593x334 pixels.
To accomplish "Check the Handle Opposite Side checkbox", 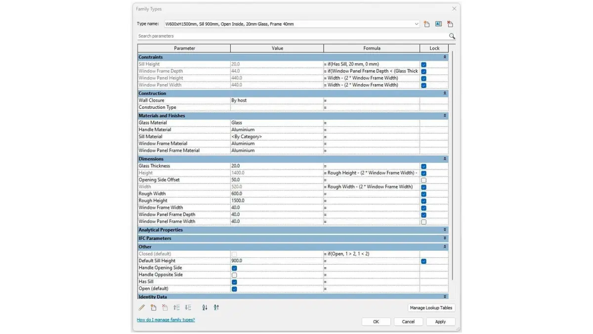I will pyautogui.click(x=234, y=275).
